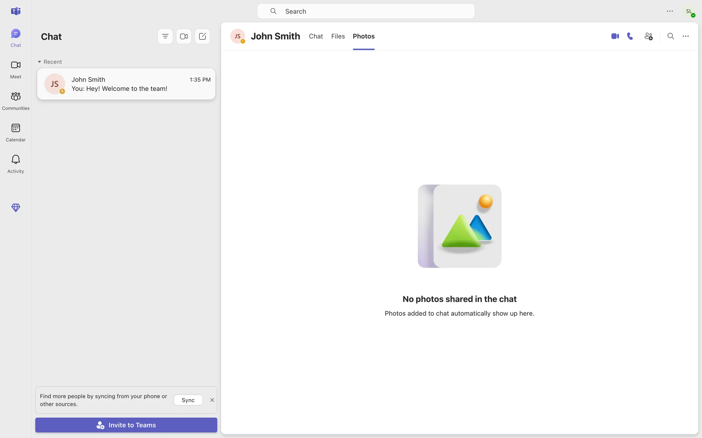
Task: Open the chat filter options
Action: 165,36
